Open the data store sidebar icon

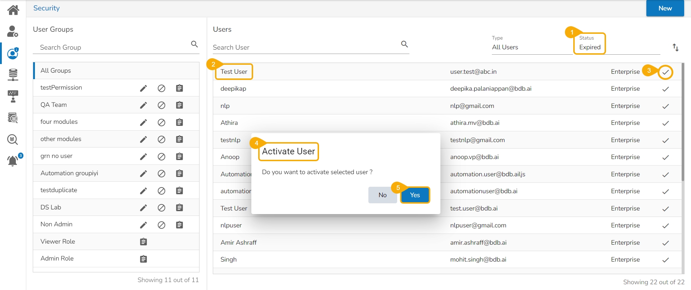click(13, 74)
